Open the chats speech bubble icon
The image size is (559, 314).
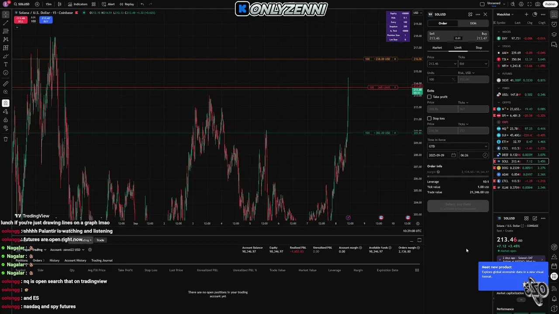pyautogui.click(x=554, y=44)
